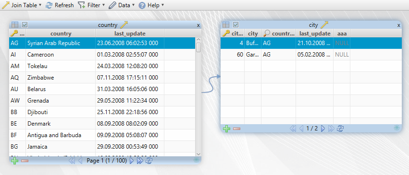
Task: Add a new row to city table
Action: tap(226, 128)
